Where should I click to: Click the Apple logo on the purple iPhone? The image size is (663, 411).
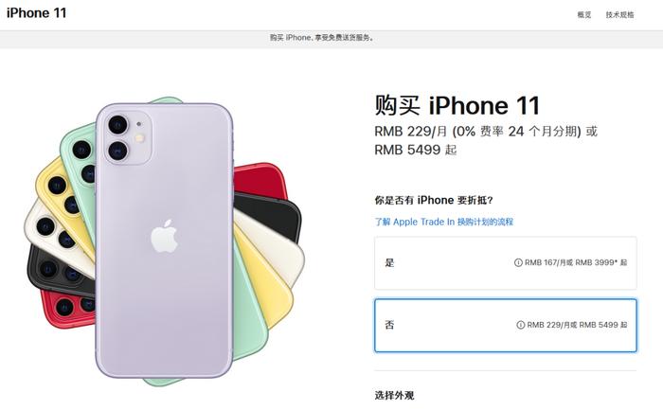[164, 237]
